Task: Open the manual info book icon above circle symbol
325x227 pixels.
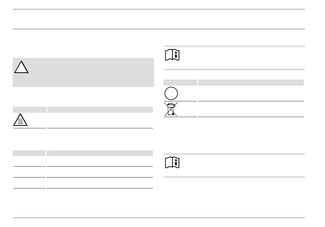Action: (x=172, y=55)
